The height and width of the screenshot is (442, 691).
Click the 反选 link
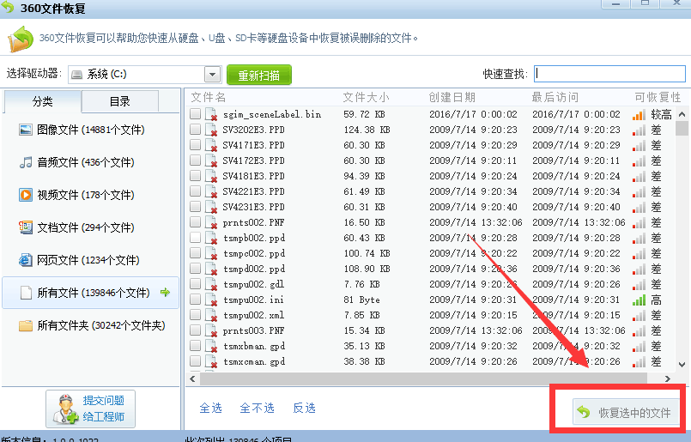pyautogui.click(x=304, y=408)
